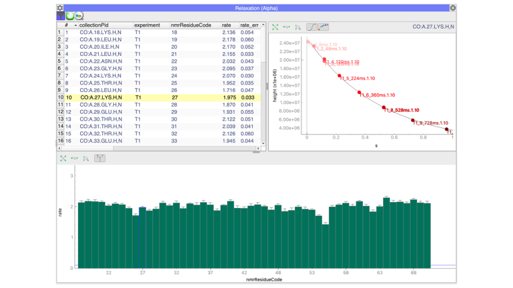Viewport: 513px width, 288px height.
Task: Click the table horizontal scrollbar thumb
Action: tap(87, 148)
